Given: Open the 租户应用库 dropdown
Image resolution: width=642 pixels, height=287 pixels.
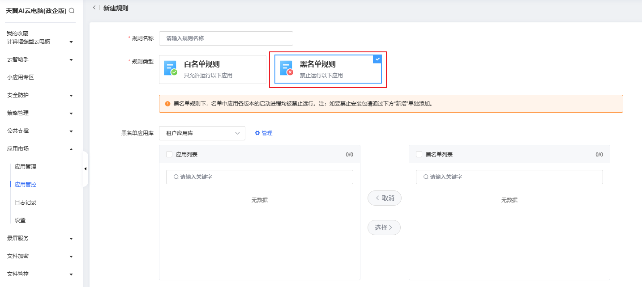Looking at the screenshot, I should point(202,133).
